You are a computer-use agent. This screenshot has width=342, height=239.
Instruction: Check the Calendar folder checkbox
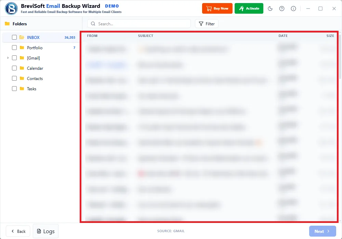14,68
